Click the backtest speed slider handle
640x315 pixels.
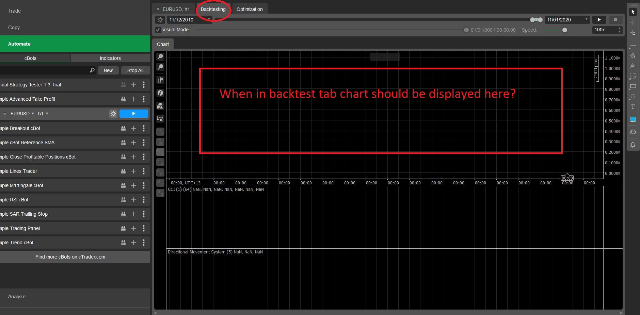coord(565,30)
